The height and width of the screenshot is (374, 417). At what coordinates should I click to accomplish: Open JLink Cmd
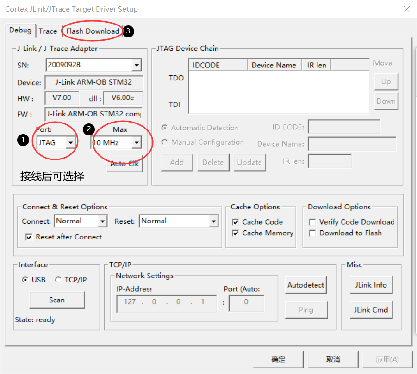(x=371, y=310)
